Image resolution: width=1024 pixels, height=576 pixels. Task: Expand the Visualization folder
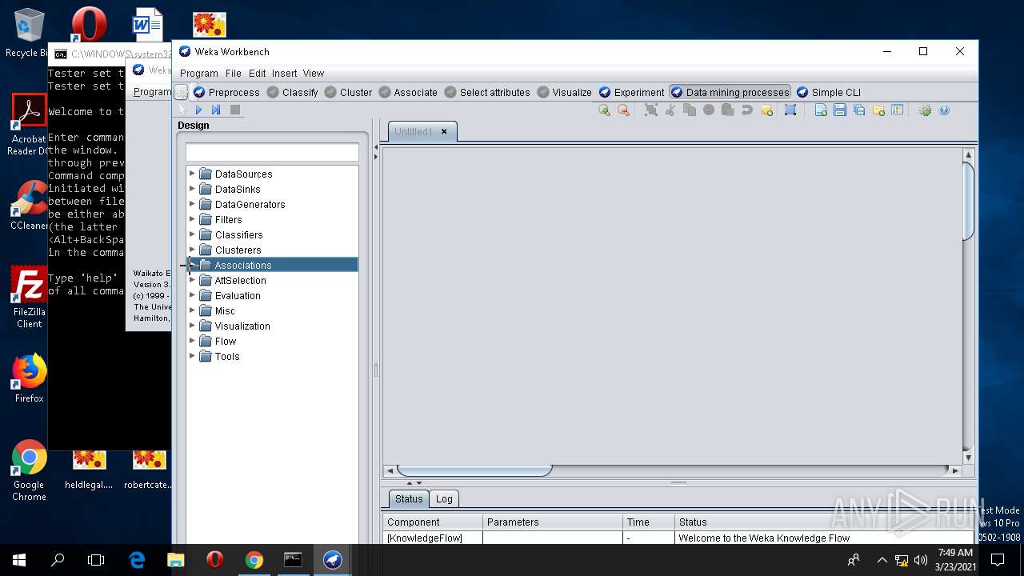(192, 325)
